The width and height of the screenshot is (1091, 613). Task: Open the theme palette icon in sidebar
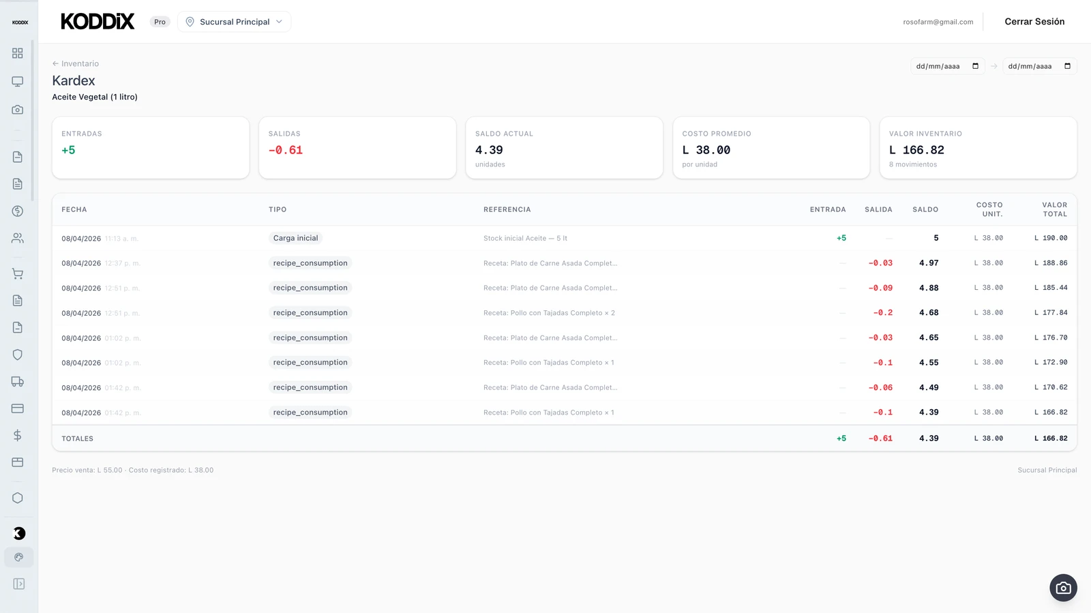tap(18, 557)
